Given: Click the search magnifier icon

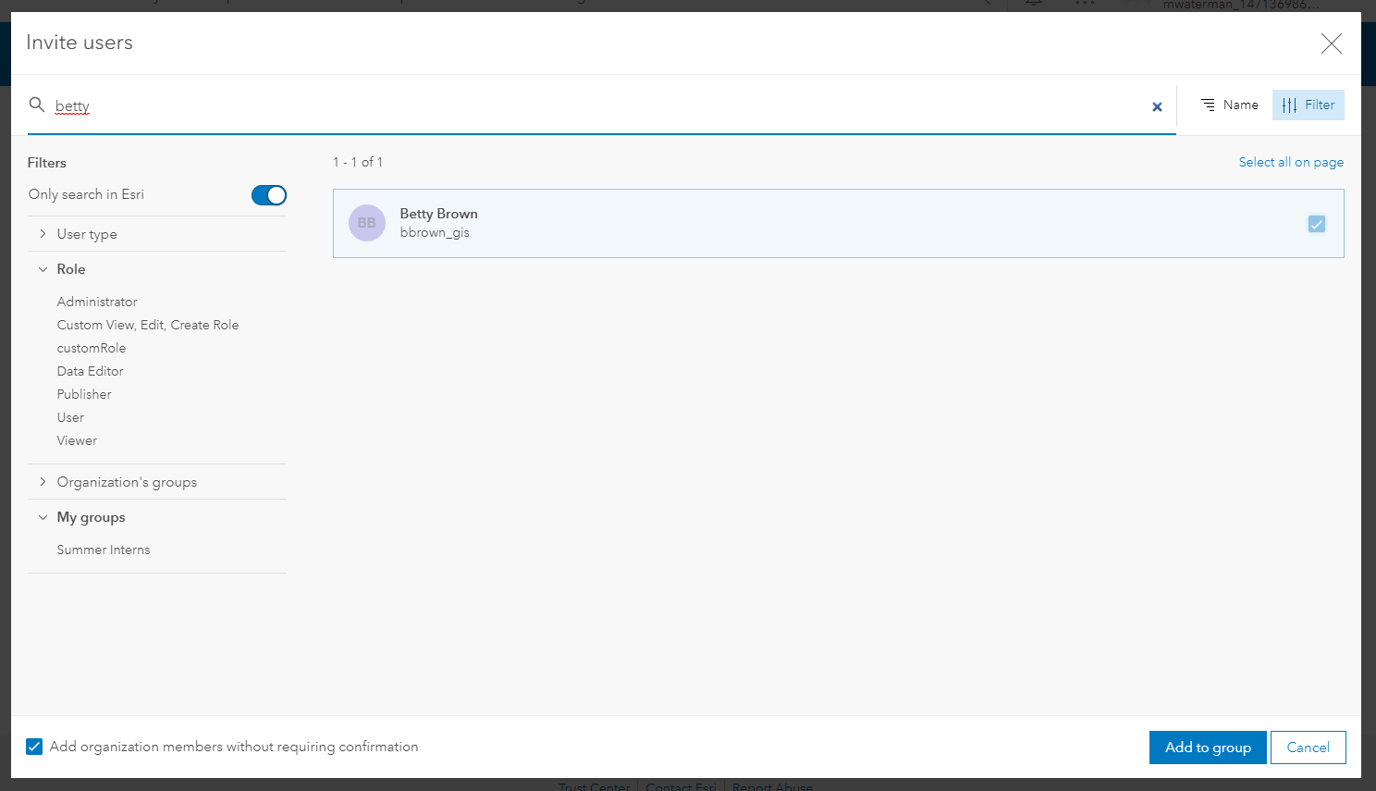Looking at the screenshot, I should 37,105.
